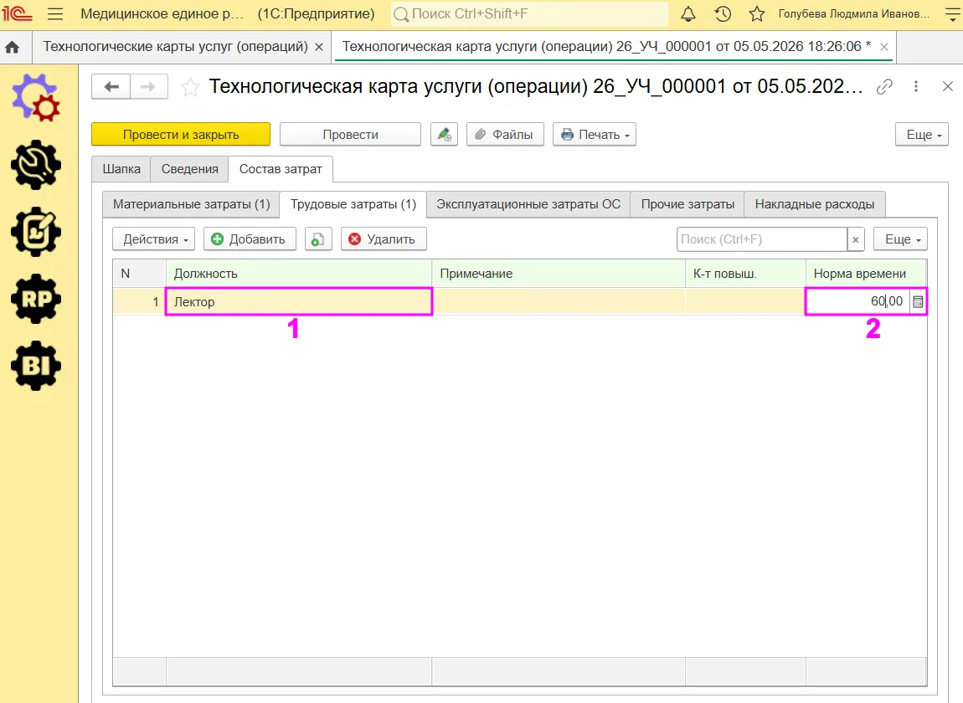Go to the home page icon
The width and height of the screenshot is (963, 703).
point(12,47)
